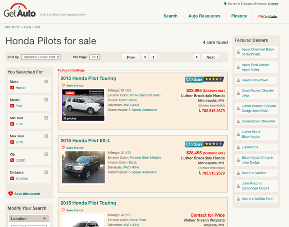This screenshot has height=227, width=289.
Task: Open Apple Ford Lincoln Apple Valley dealer
Action: [255, 67]
